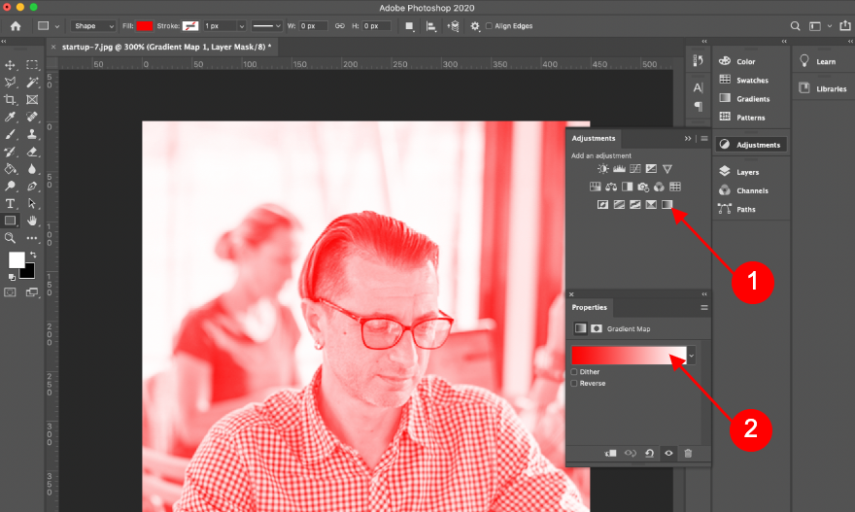
Task: Select the Crop tool
Action: (11, 100)
